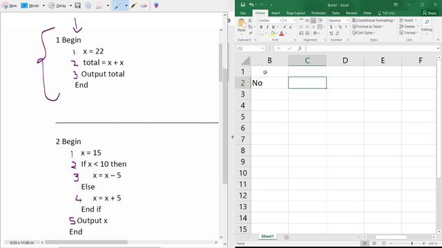Click the Format Painter brush icon
Screen dimensions: 442x248
point(250,33)
